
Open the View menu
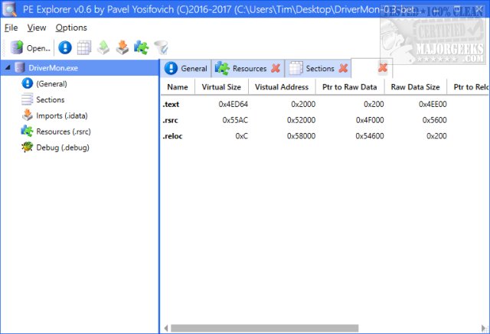point(37,28)
